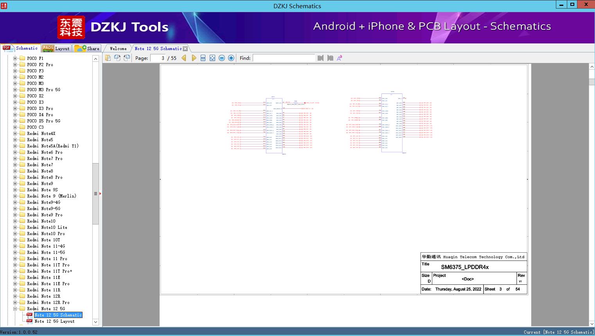Viewport: 595px width, 336px height.
Task: Collapse the Redmi Note 12 5G node
Action: pos(15,309)
